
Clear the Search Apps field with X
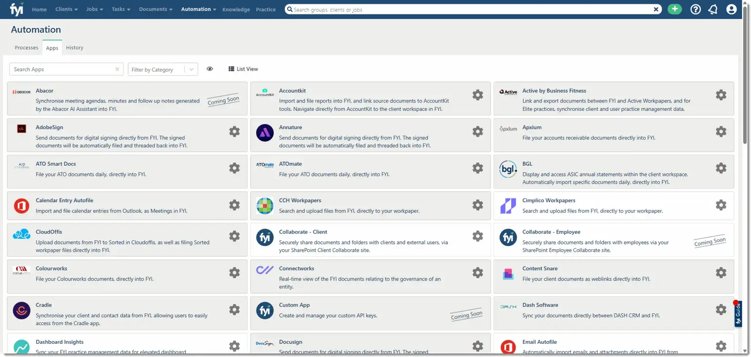(117, 69)
